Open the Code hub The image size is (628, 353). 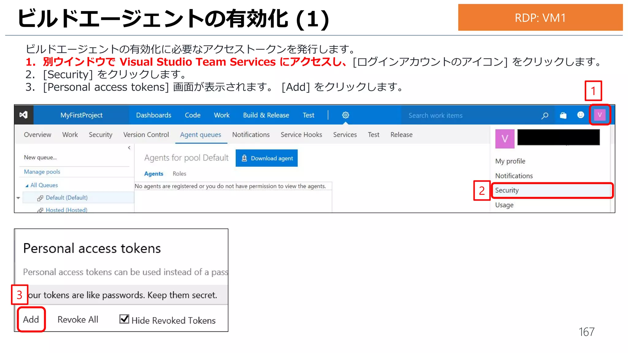[x=193, y=115]
